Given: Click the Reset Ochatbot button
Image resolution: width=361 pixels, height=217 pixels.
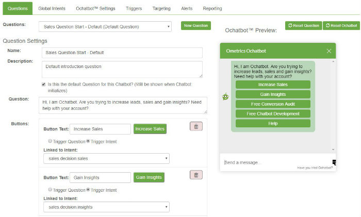Looking at the screenshot, I should pyautogui.click(x=341, y=26).
